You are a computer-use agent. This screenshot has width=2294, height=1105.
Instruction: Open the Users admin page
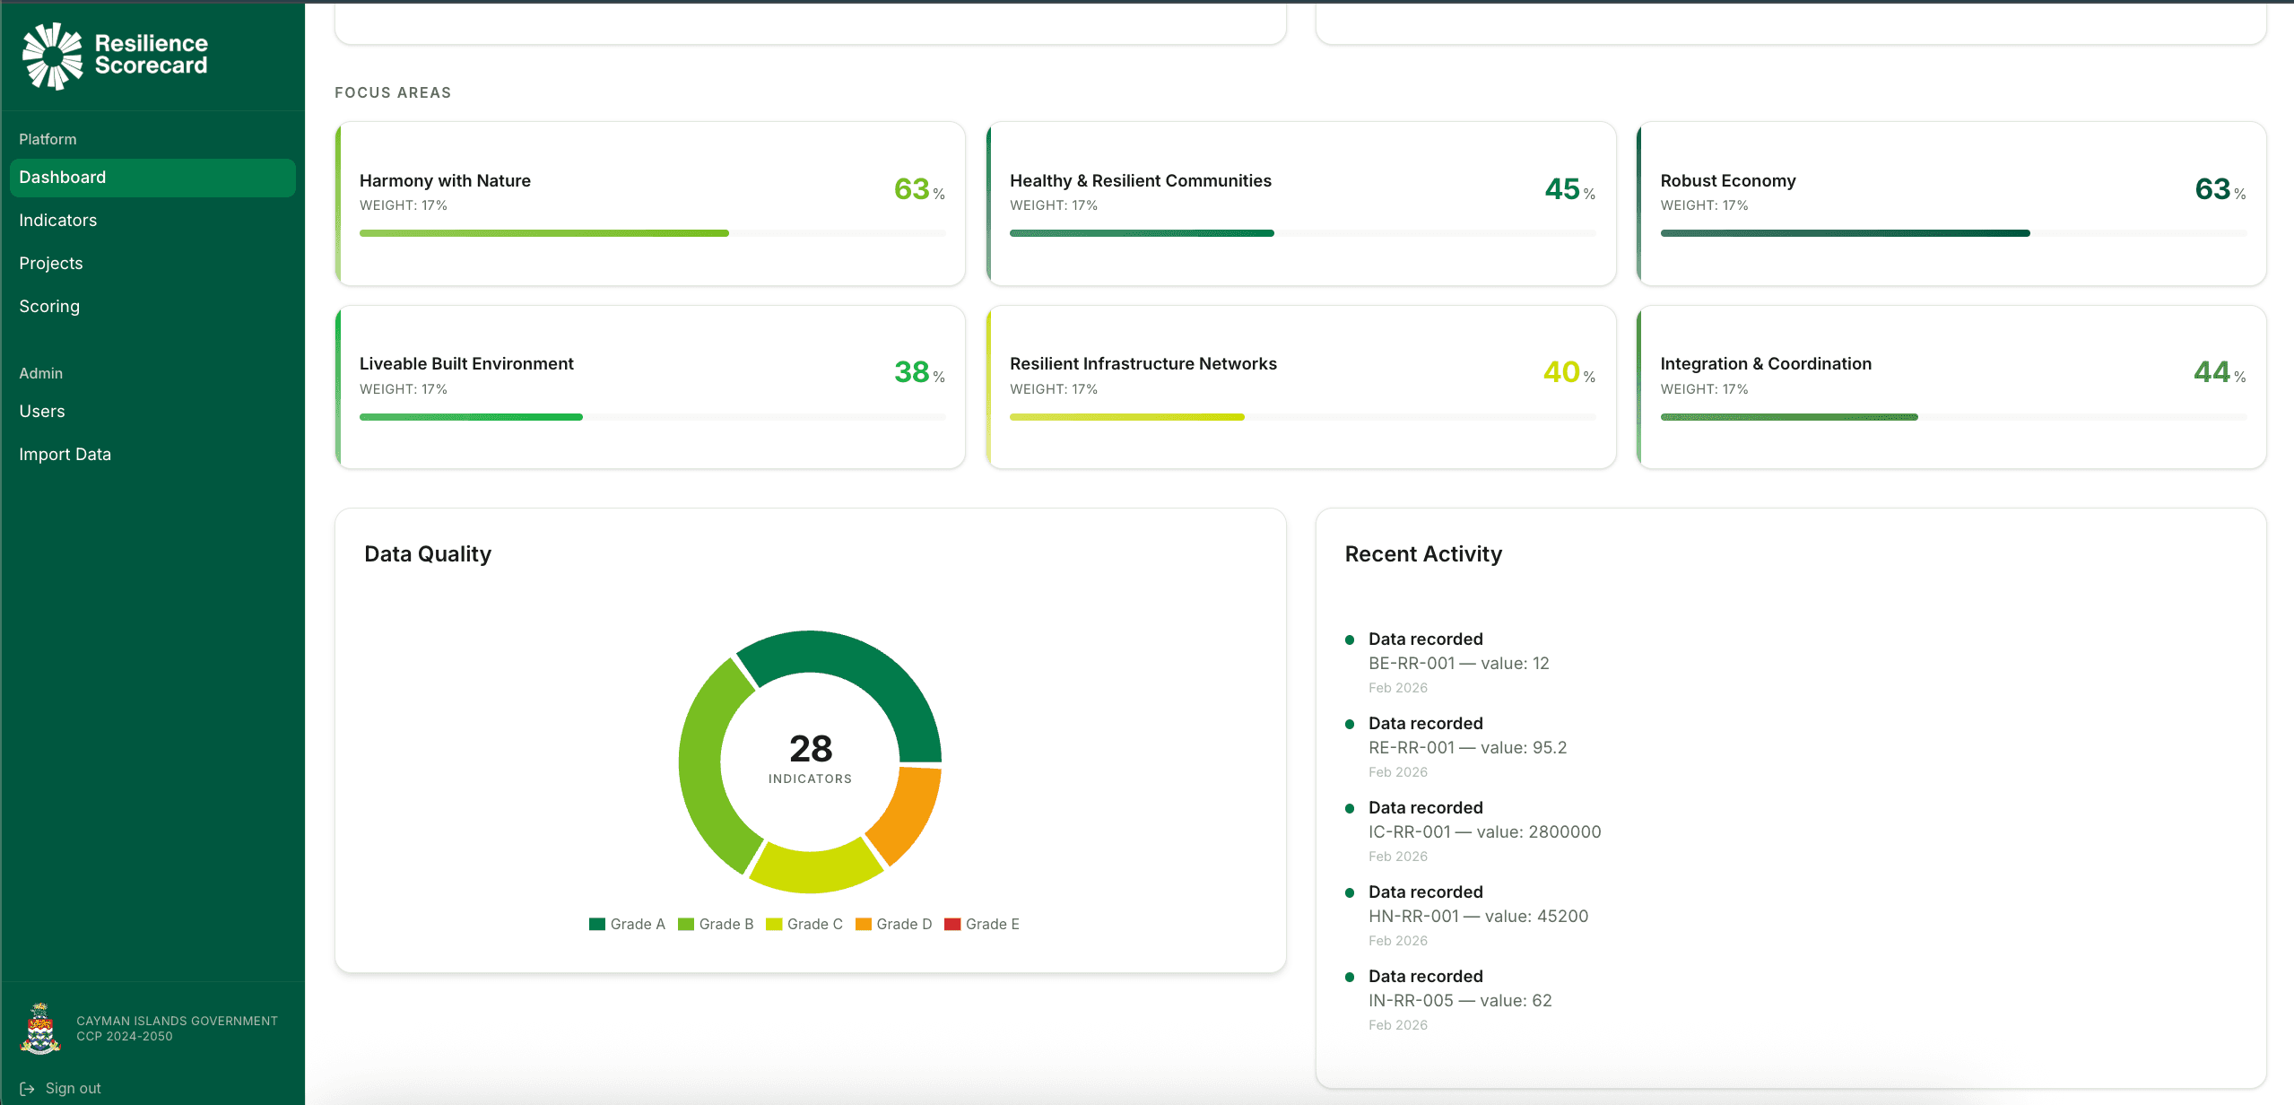42,411
